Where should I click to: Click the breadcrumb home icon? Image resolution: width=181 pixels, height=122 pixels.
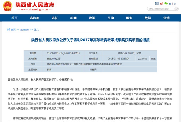click(9, 29)
